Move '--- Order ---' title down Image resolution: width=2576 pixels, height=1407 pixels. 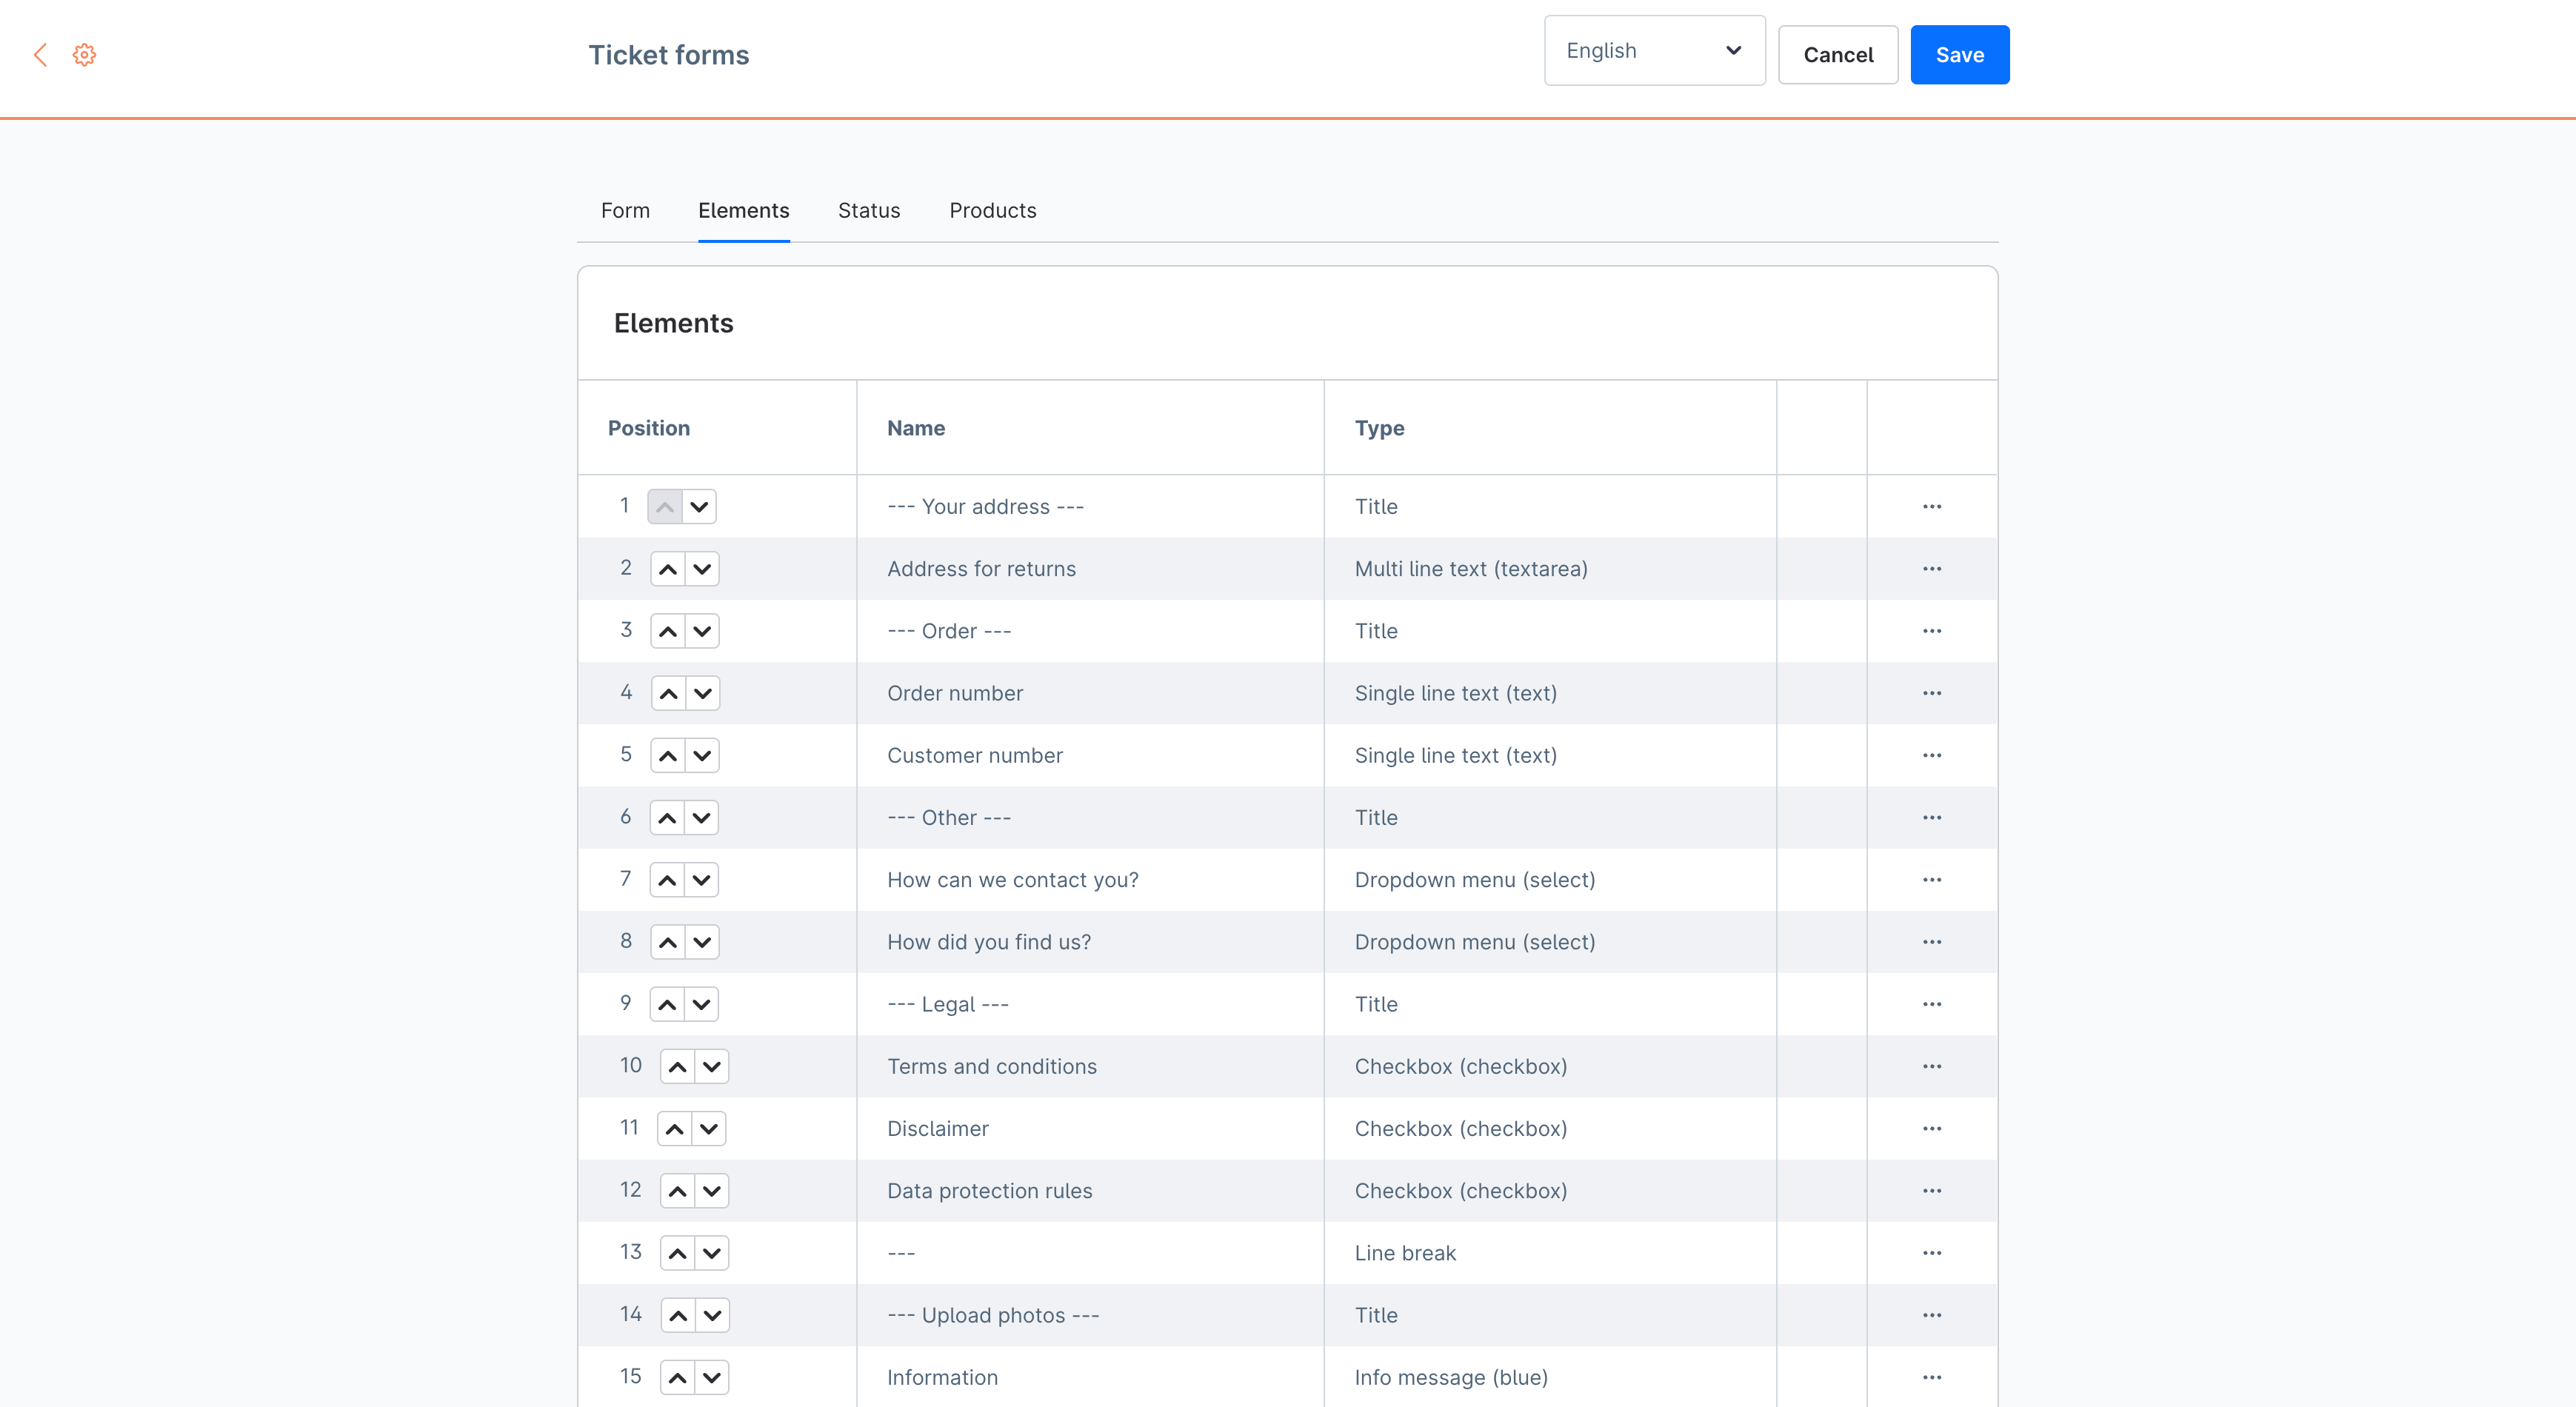click(702, 631)
